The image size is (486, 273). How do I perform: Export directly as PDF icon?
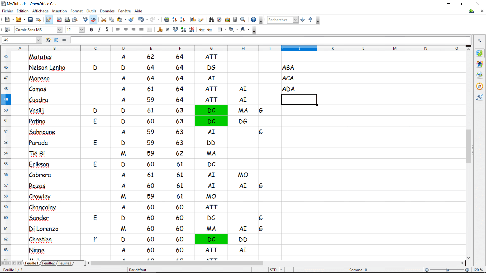59,20
